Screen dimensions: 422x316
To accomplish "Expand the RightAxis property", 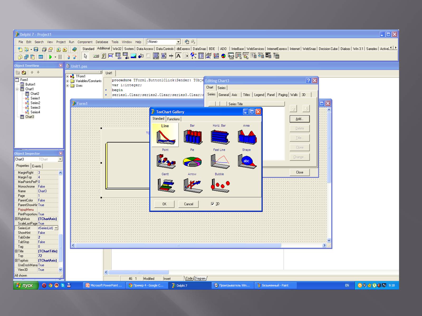I will click(16, 219).
